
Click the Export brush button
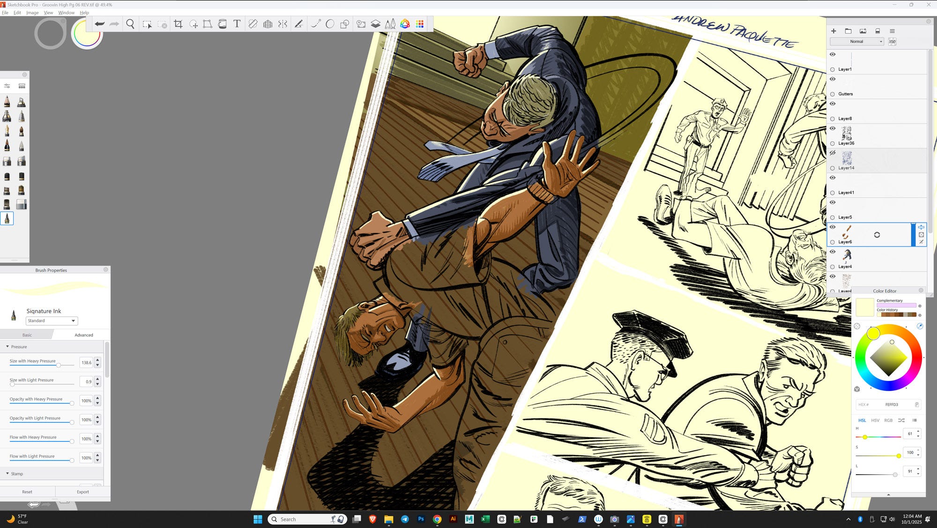83,492
